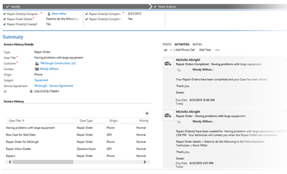Click the lock icon beside the case ID
This screenshot has width=287, height=174.
pos(31,91)
